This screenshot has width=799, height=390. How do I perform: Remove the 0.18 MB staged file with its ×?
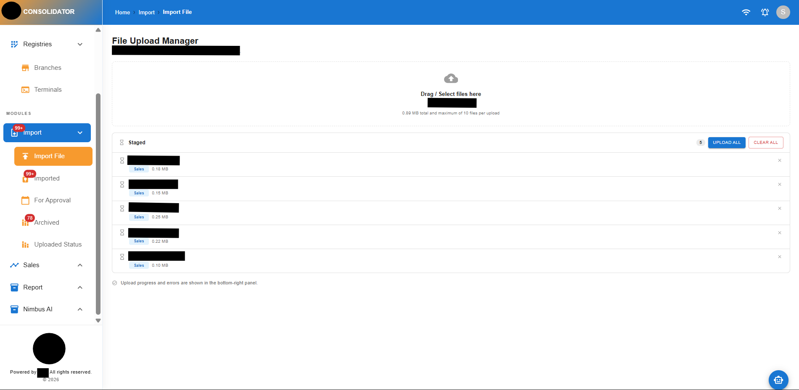pyautogui.click(x=779, y=160)
